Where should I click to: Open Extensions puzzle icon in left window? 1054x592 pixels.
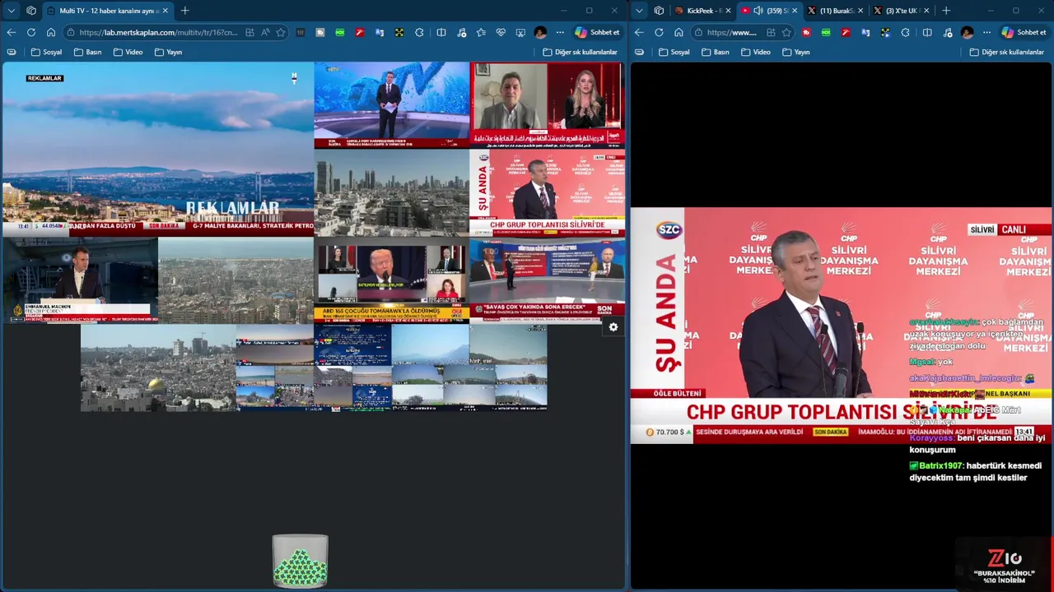coord(419,32)
